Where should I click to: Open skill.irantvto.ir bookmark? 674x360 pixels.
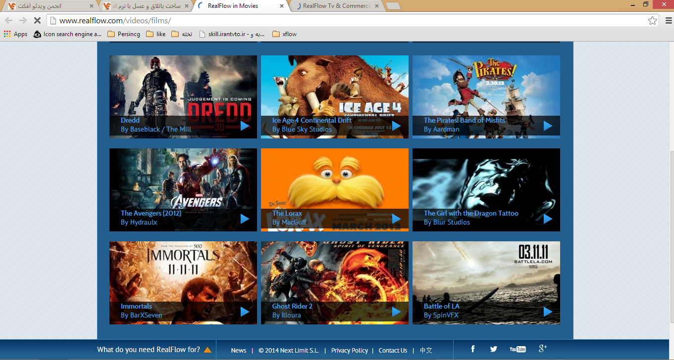232,34
